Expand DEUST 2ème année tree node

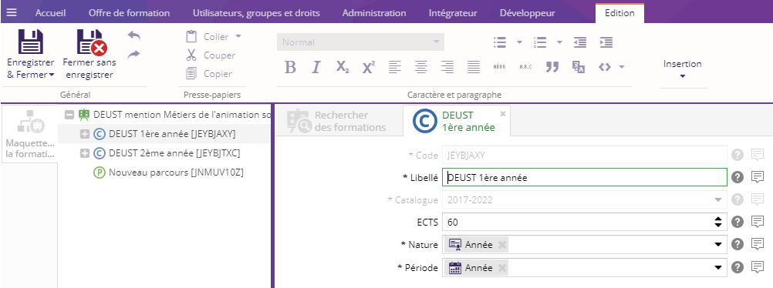coord(85,153)
